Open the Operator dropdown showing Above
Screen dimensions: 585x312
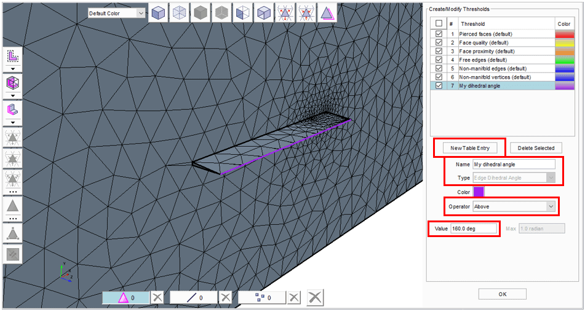tap(514, 206)
